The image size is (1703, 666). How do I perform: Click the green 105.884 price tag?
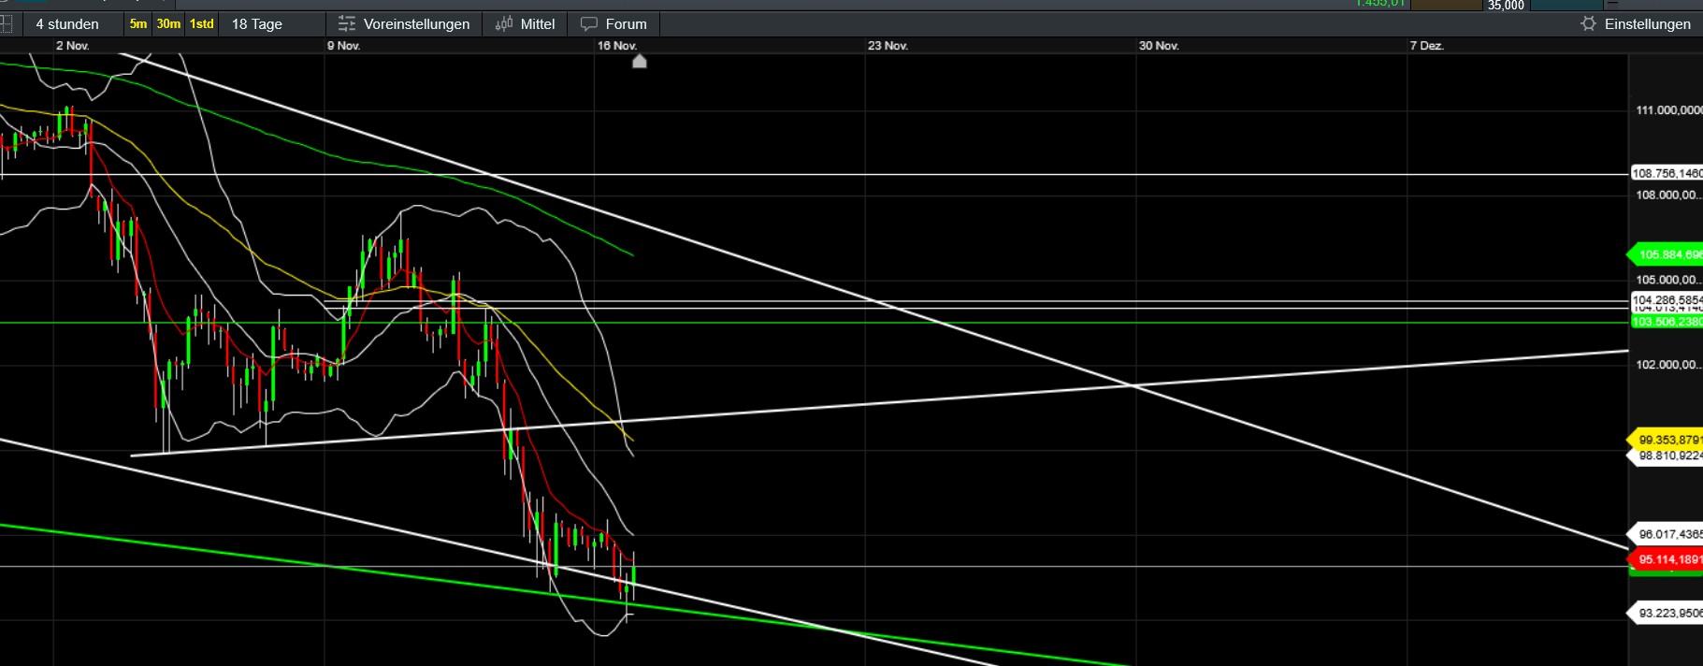pos(1668,254)
